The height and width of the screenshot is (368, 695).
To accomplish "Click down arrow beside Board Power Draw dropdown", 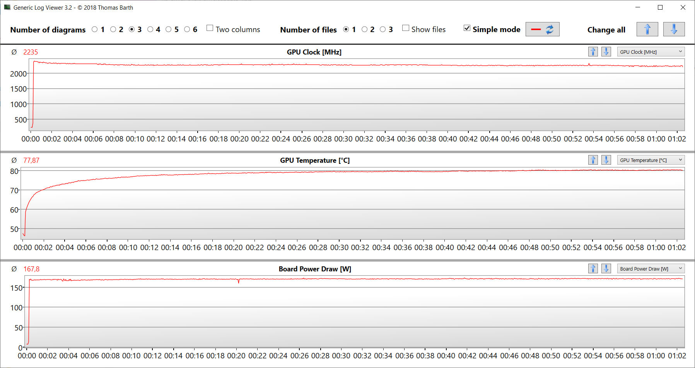I will tap(606, 269).
